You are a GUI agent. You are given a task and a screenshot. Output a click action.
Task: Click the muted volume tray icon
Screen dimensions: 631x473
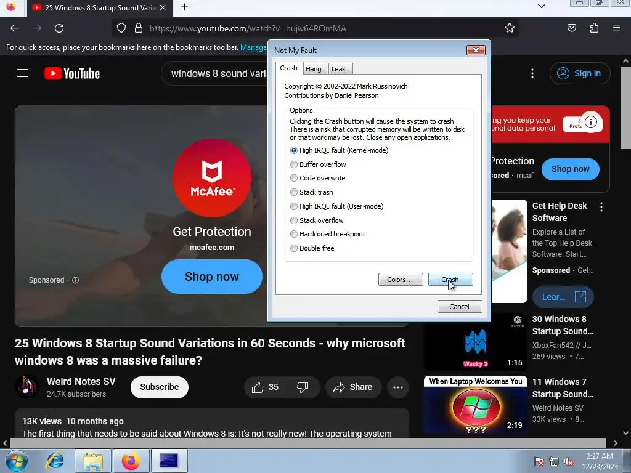pos(569,462)
